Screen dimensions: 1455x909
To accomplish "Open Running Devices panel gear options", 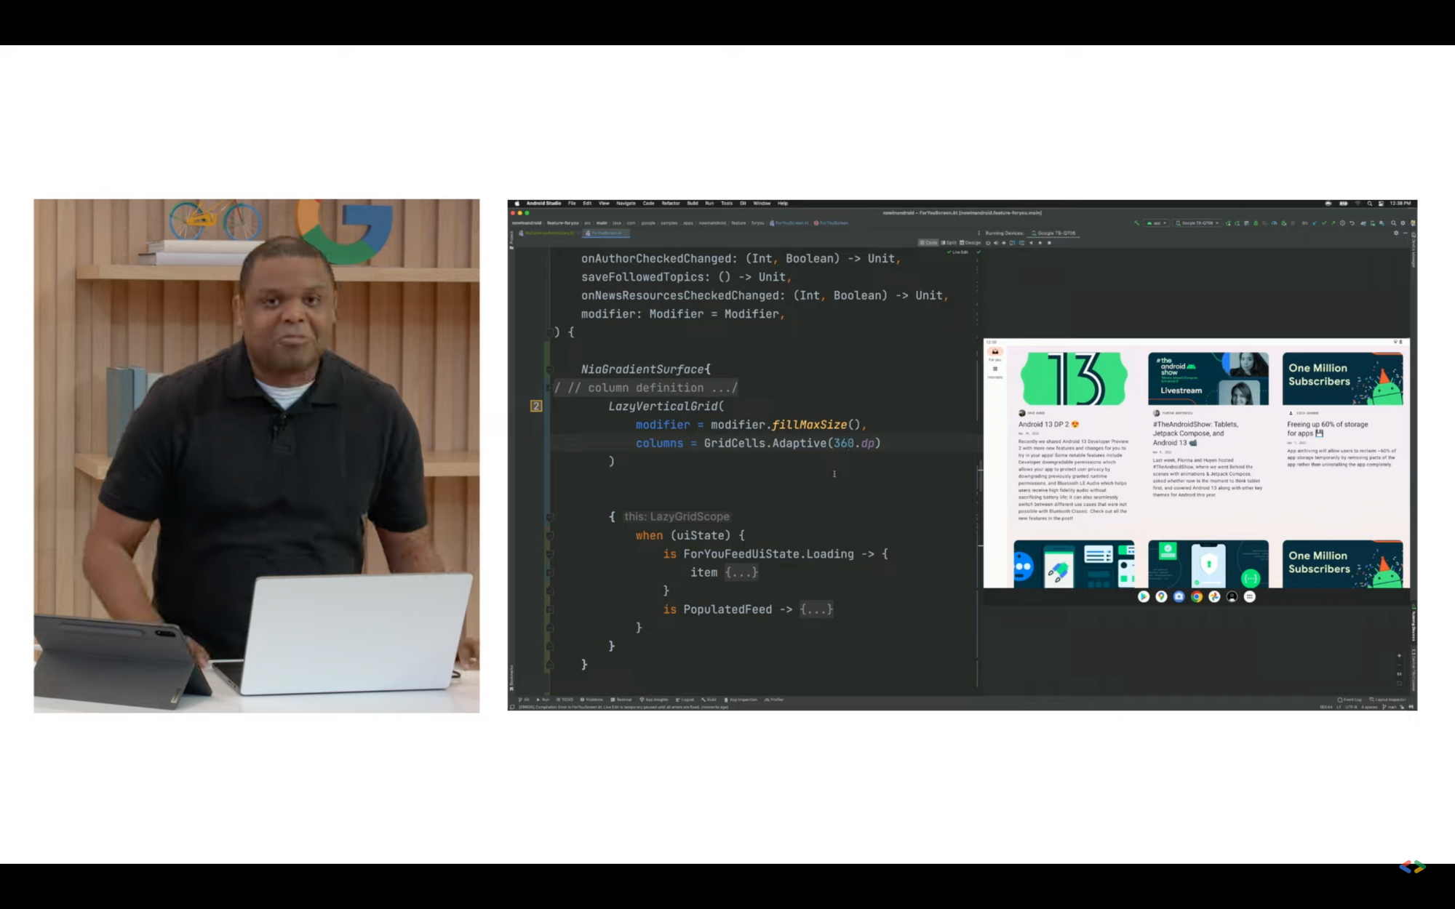I will pyautogui.click(x=1396, y=233).
